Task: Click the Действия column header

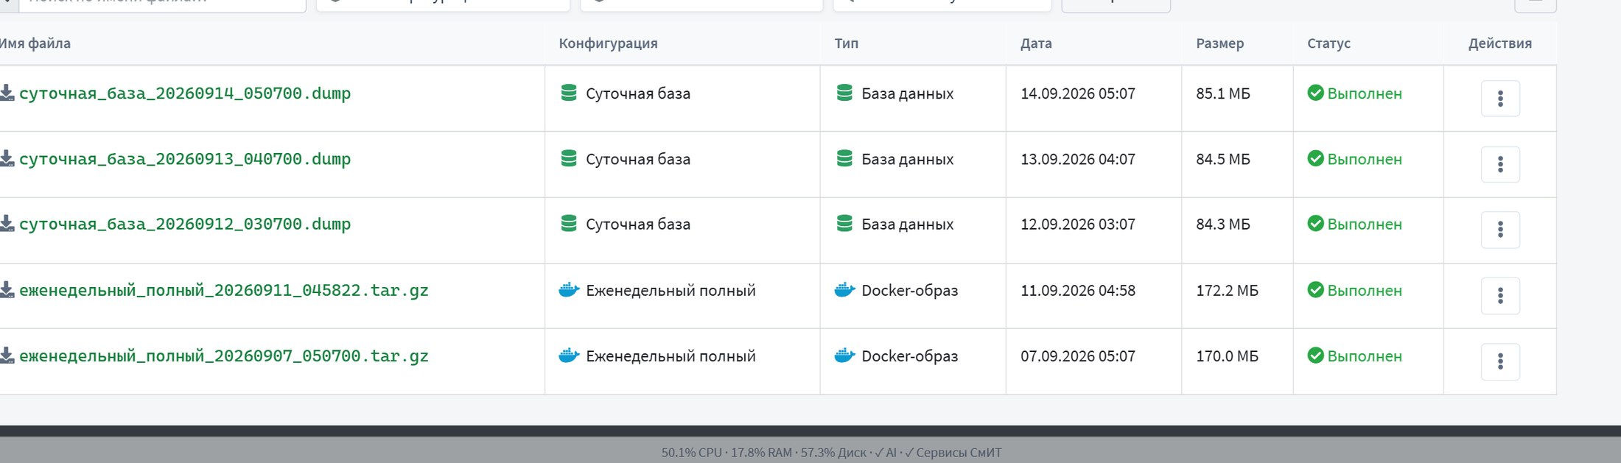Action: (1499, 43)
